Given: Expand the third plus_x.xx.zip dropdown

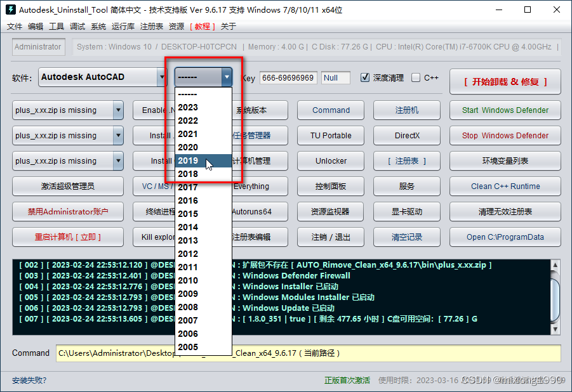Looking at the screenshot, I should pos(118,161).
